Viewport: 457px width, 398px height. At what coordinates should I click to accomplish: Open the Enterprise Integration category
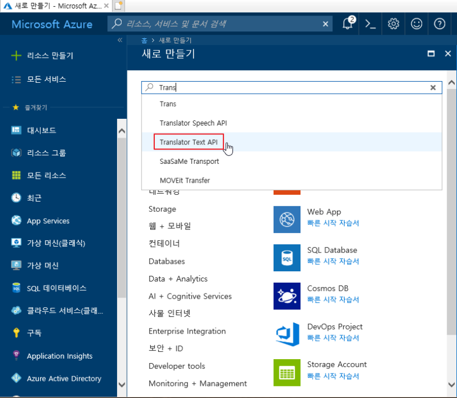click(x=187, y=331)
